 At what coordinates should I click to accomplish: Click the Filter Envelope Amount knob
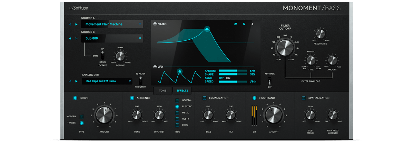[x=332, y=60]
